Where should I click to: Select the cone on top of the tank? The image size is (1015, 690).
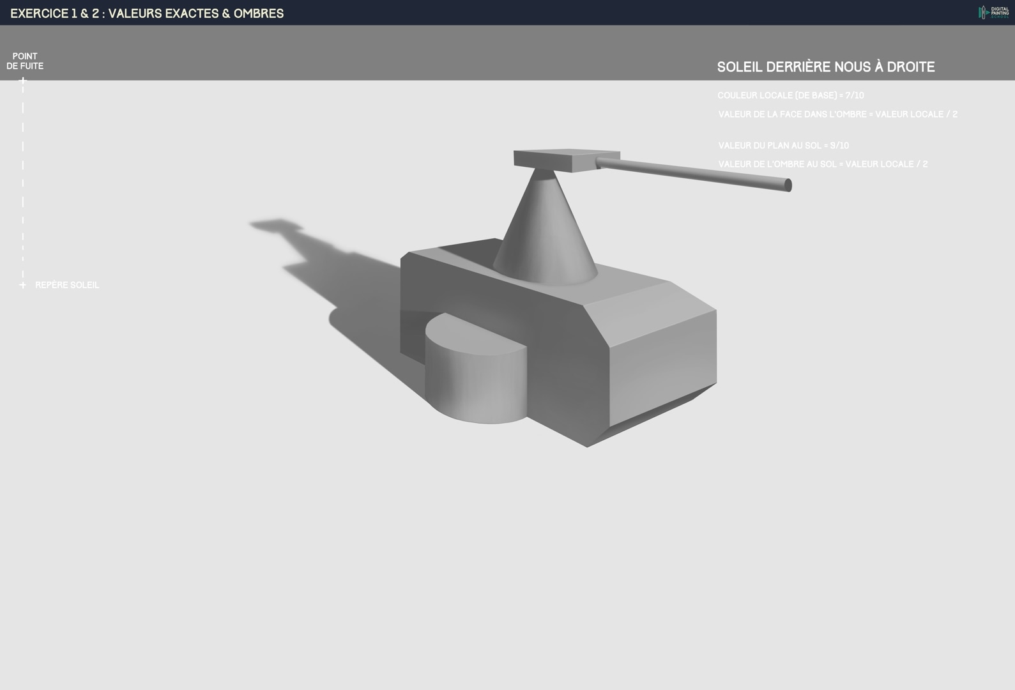544,236
